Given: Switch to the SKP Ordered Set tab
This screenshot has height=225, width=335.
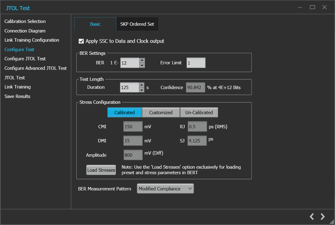Looking at the screenshot, I should (137, 24).
